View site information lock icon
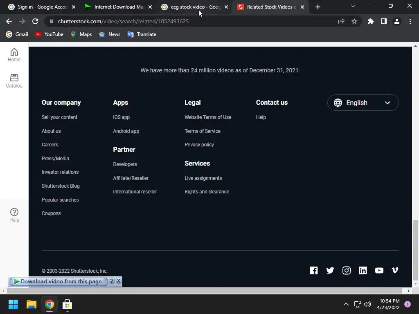This screenshot has height=314, width=419. coord(52,21)
